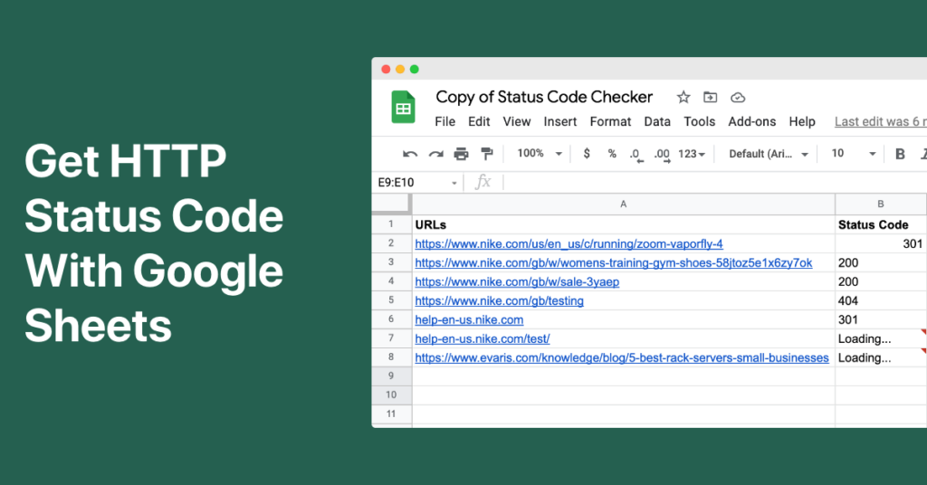927x485 pixels.
Task: Select status cell 200 in row 4
Action: point(881,281)
